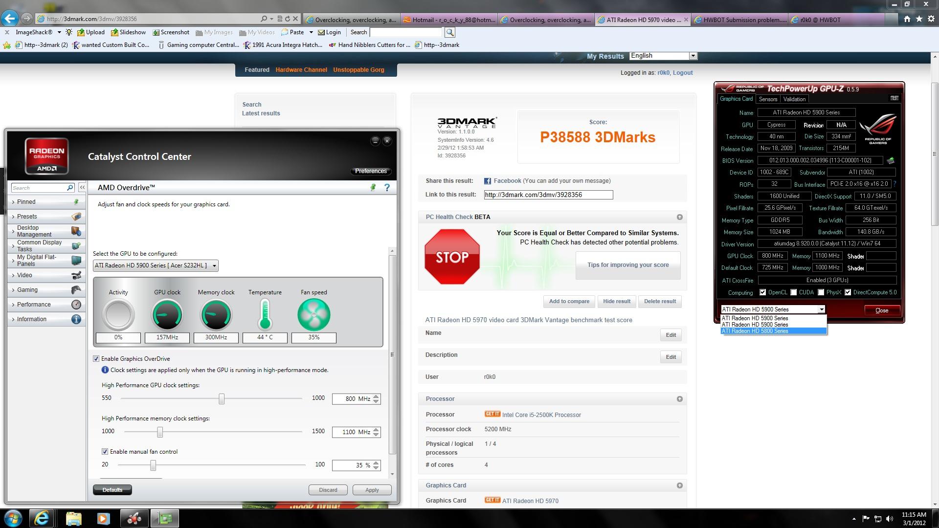Click the fan speed slider handle
This screenshot has height=528, width=939.
(x=153, y=465)
